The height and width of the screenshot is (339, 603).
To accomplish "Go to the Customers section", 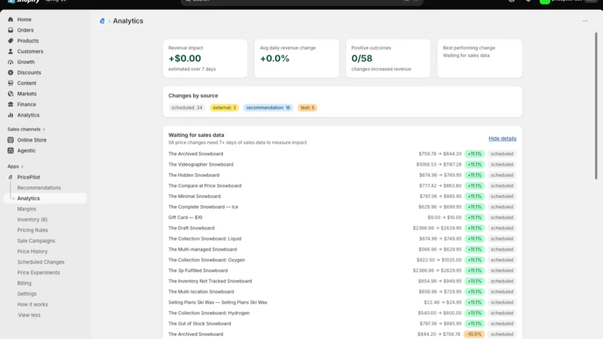I will [x=30, y=51].
